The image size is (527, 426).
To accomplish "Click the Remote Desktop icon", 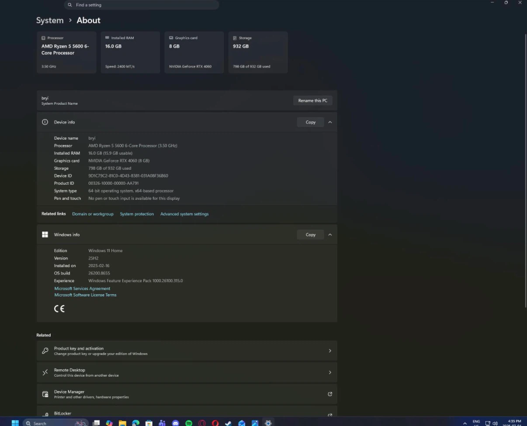I will [45, 372].
